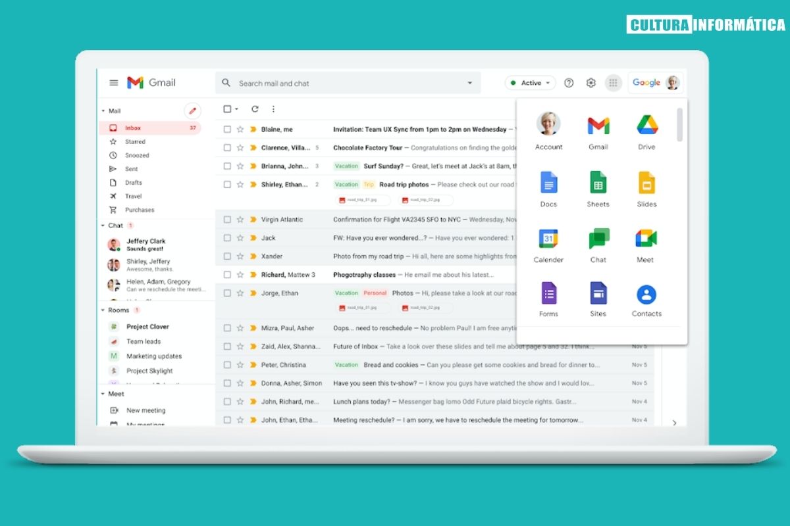Open chat with Jeffery Clark
This screenshot has width=790, height=526.
pos(155,245)
